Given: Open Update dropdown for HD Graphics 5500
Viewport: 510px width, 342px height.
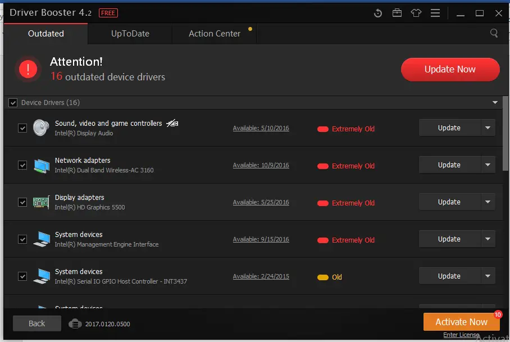Looking at the screenshot, I should tap(488, 202).
